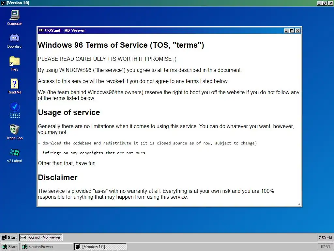The image size is (334, 251).
Task: Open the Read Me help icon
Action: coord(14,86)
